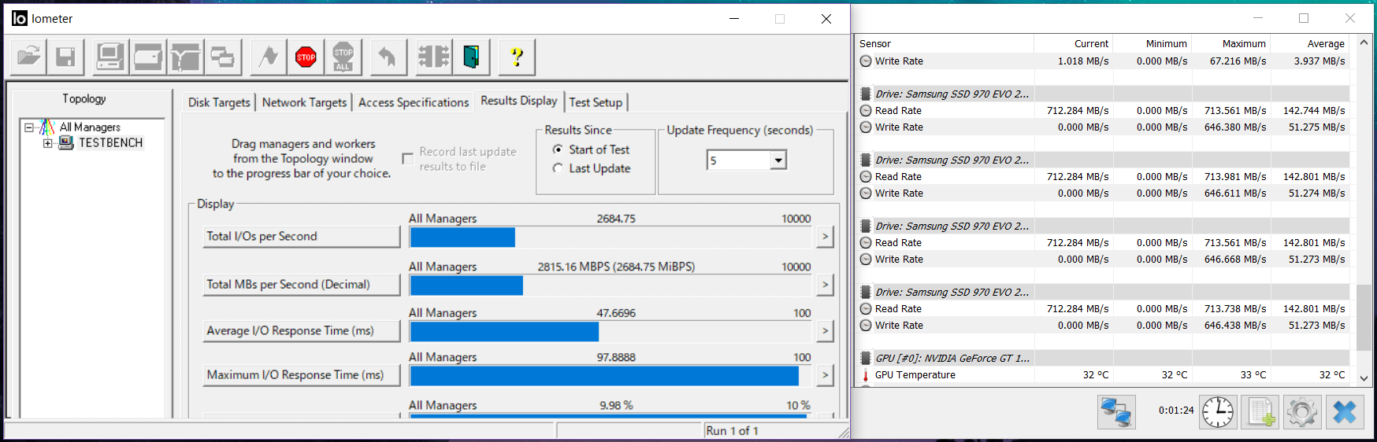The height and width of the screenshot is (442, 1377).
Task: Select All Managers in the topology tree
Action: pyautogui.click(x=90, y=127)
